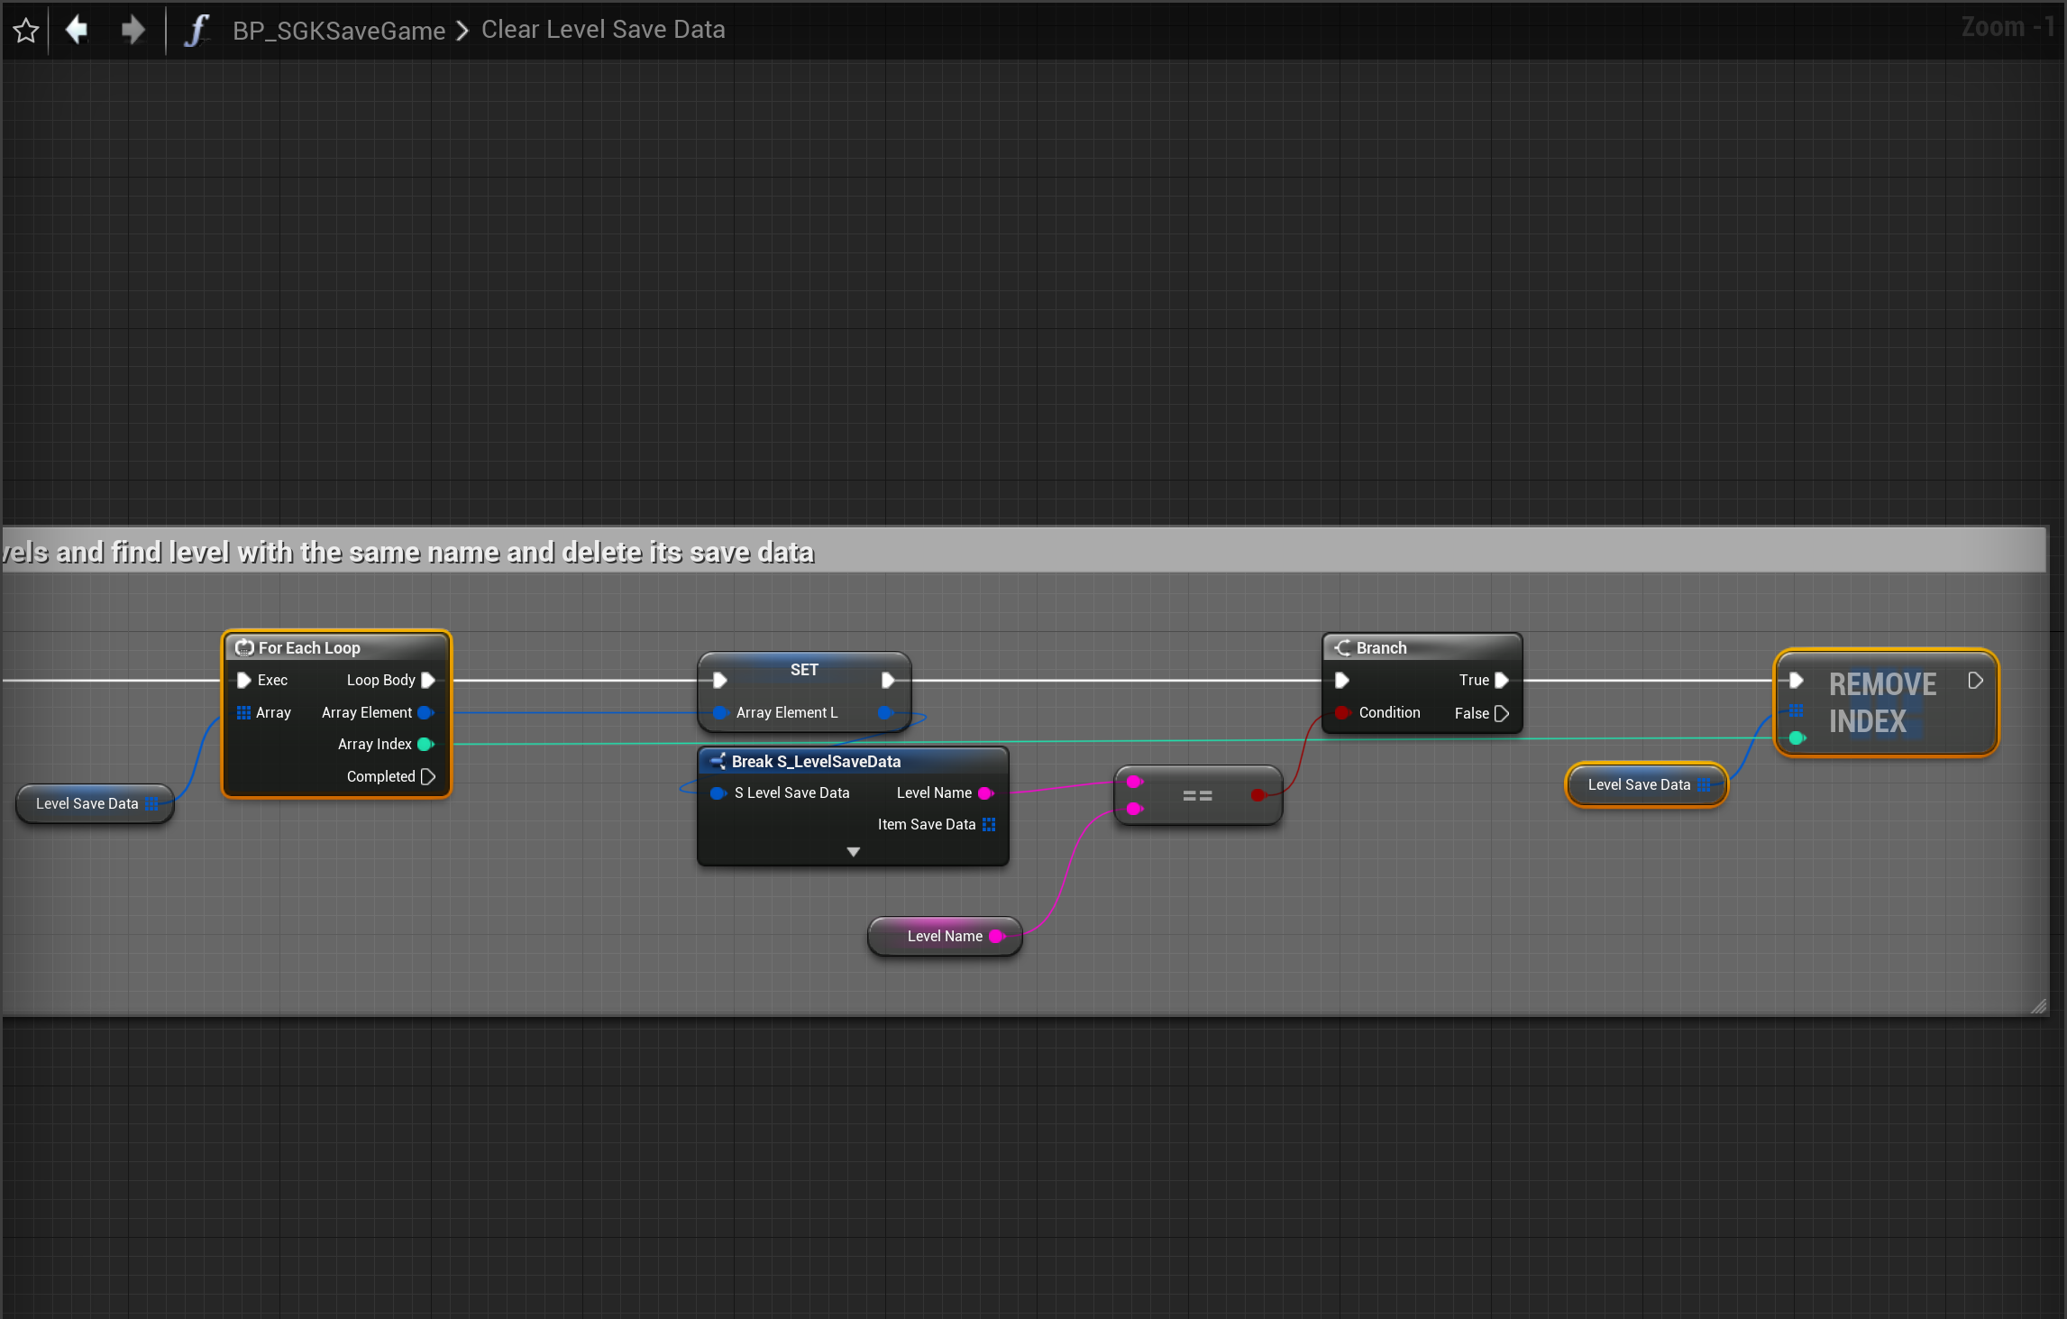Image resolution: width=2067 pixels, height=1319 pixels.
Task: Click the Loop Body exec output pin
Action: (428, 680)
